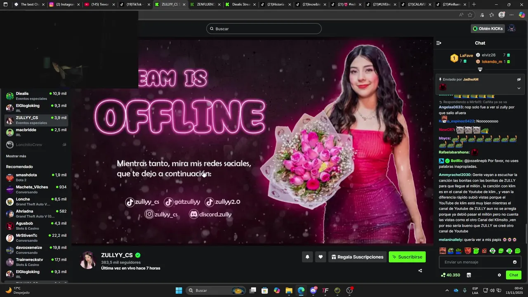
Task: Collapse the chat panel with the arrow icon
Action: point(439,43)
